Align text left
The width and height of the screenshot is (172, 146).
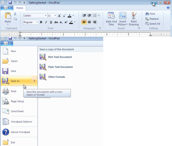coord(84,22)
